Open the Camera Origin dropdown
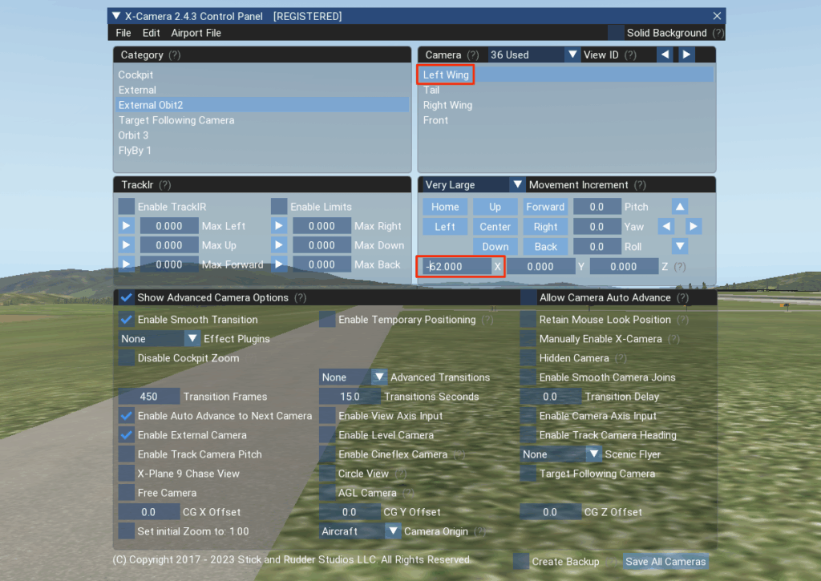Image resolution: width=821 pixels, height=581 pixels. pos(393,531)
